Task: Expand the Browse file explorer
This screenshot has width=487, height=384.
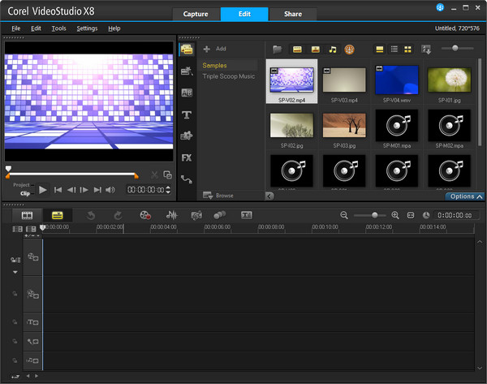Action: (x=219, y=196)
